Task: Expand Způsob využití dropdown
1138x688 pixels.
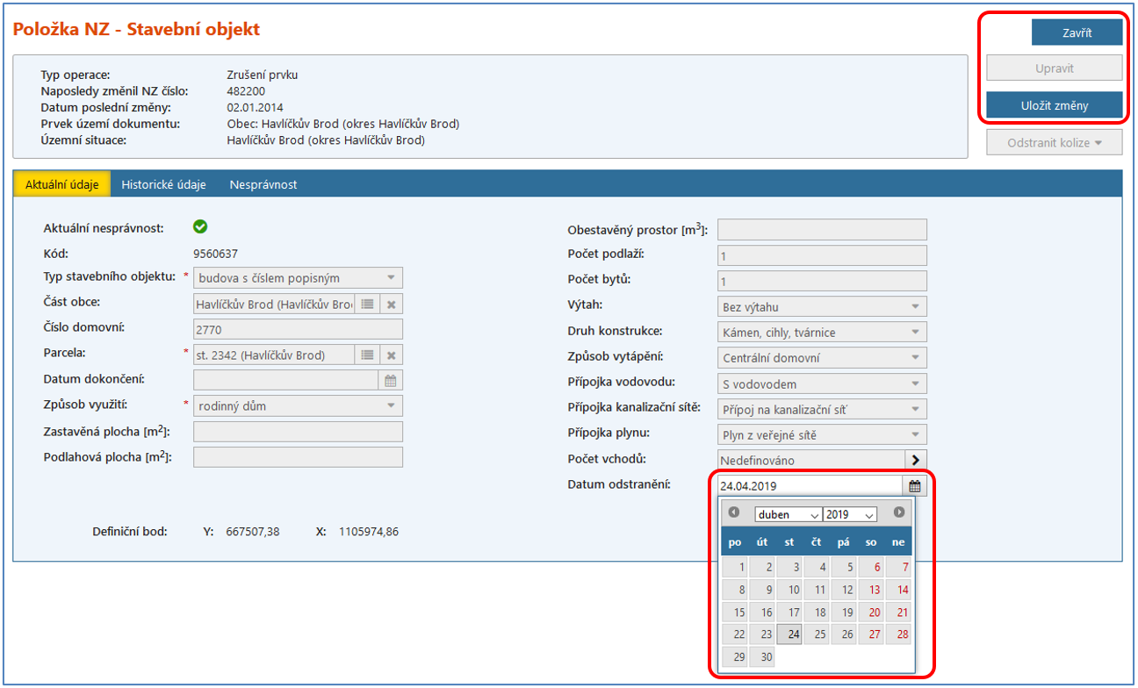Action: point(391,405)
